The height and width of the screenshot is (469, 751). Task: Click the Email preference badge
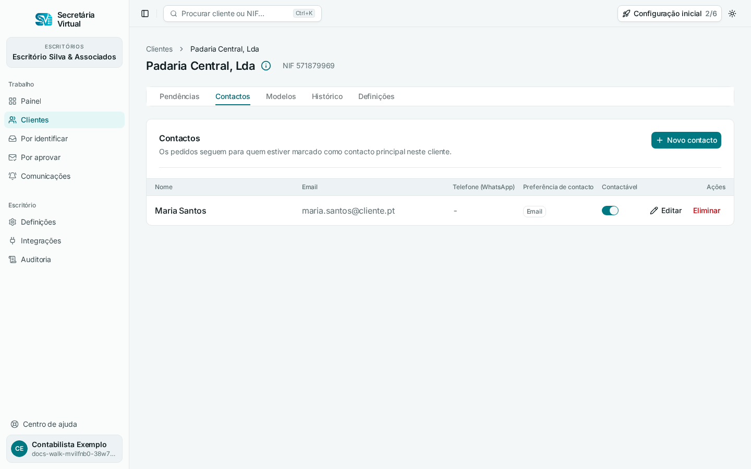[535, 211]
